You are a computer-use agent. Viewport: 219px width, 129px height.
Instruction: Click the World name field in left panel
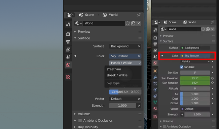click(104, 23)
